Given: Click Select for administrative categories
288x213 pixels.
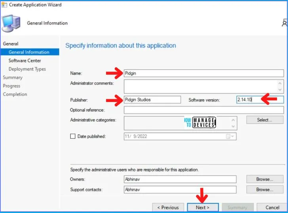Looking at the screenshot, I should click(265, 120).
